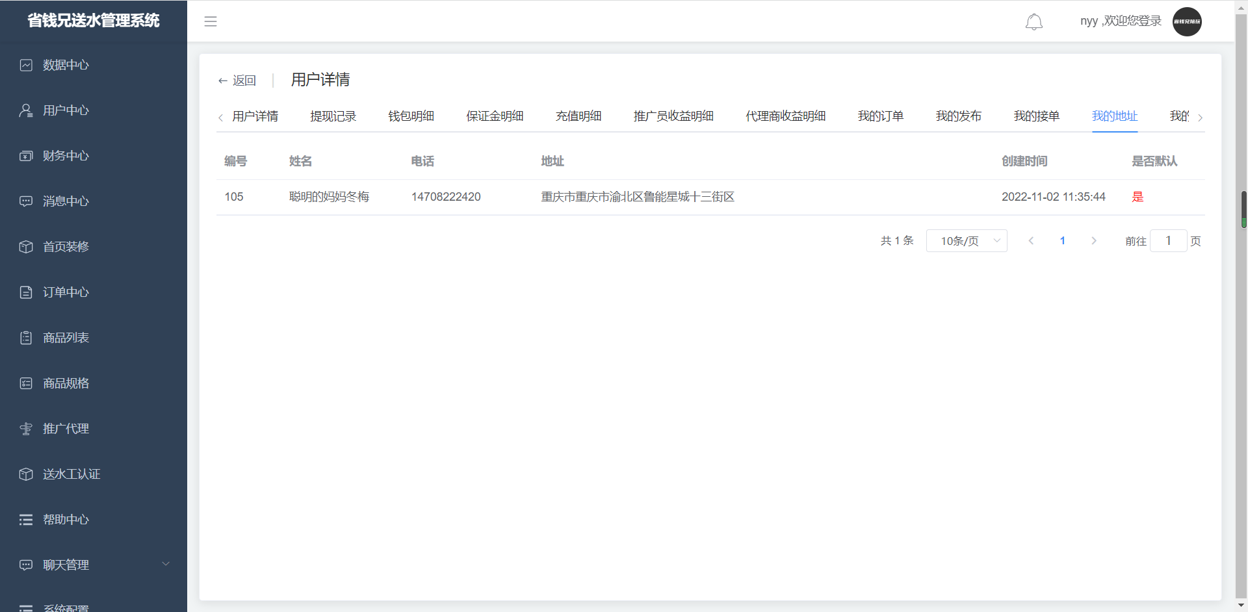Go to 用户中心 in sidebar
Screen dimensions: 1248x612
pyautogui.click(x=66, y=110)
